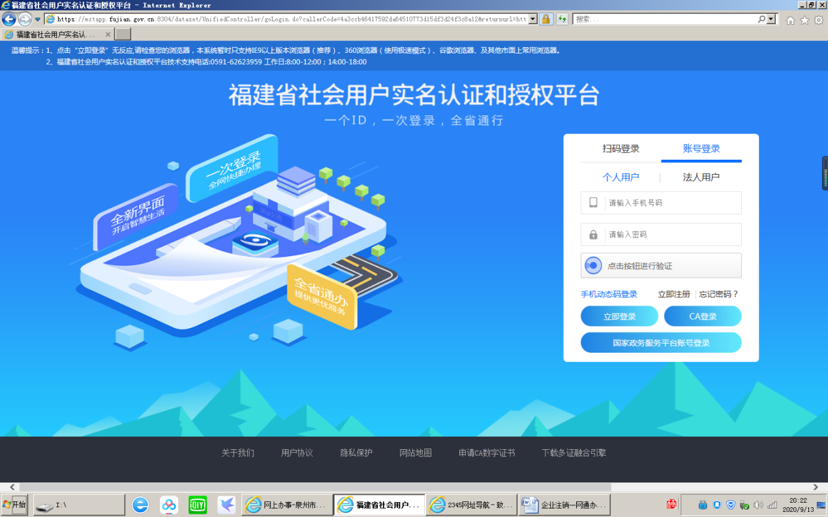Screen dimensions: 828x517
Task: Open IE tools gear icon
Action: (818, 20)
